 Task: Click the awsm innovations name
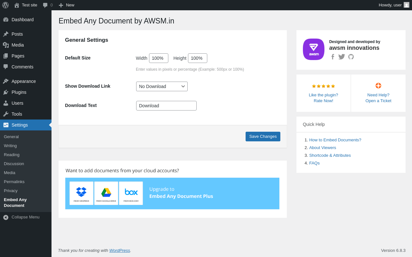(354, 48)
